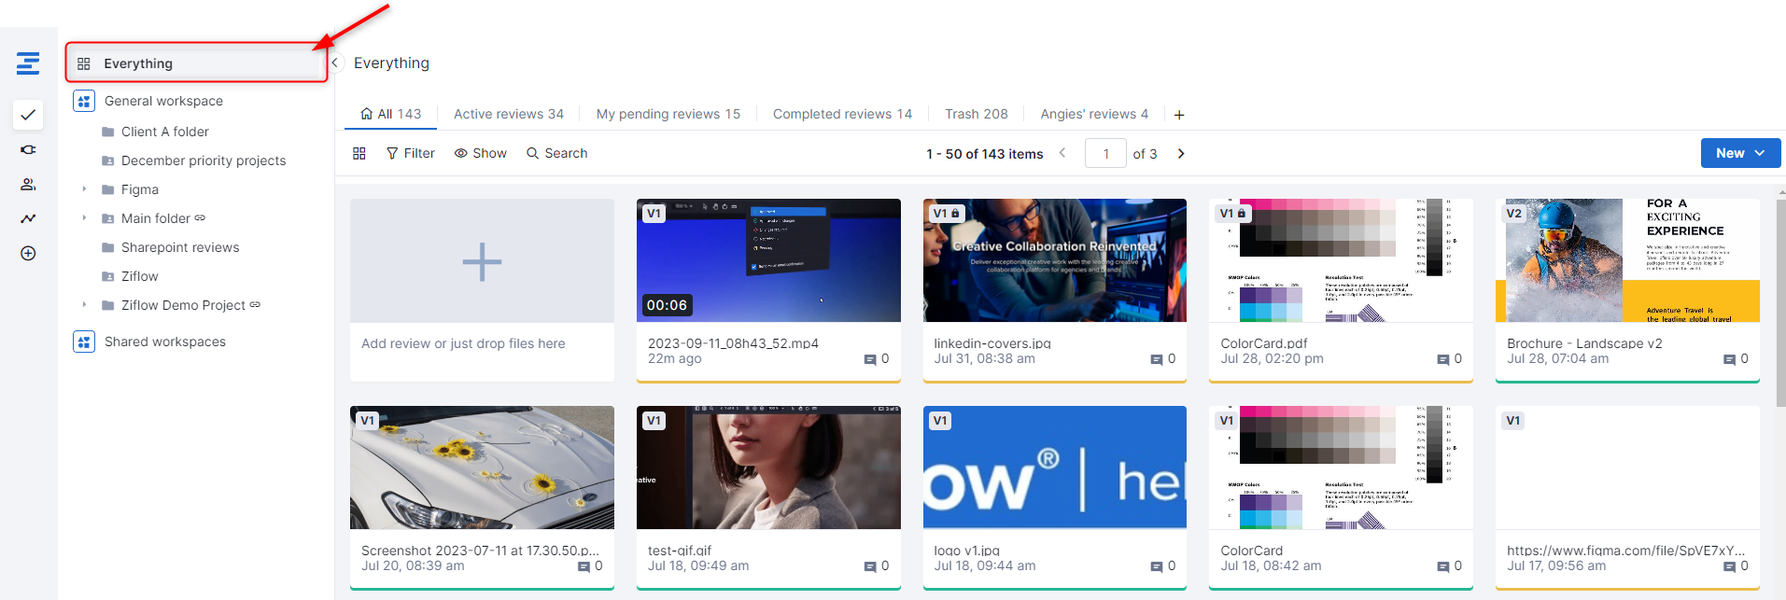
Task: Expand the Ziflow Demo Project folder
Action: coord(84,305)
